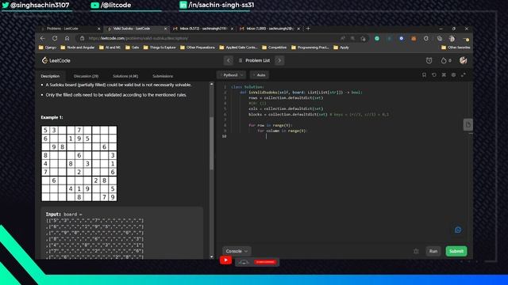Open the Other favorites folder

coord(456,47)
